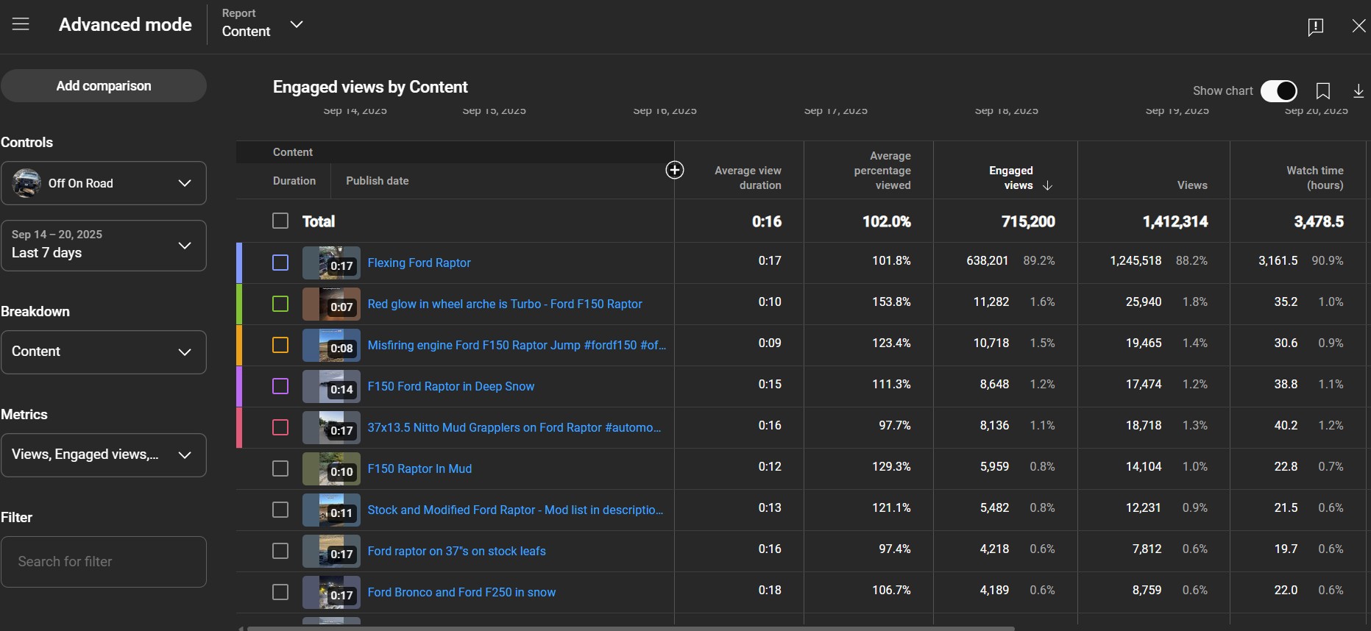The height and width of the screenshot is (631, 1371).
Task: Click the Views column header
Action: coord(1191,185)
